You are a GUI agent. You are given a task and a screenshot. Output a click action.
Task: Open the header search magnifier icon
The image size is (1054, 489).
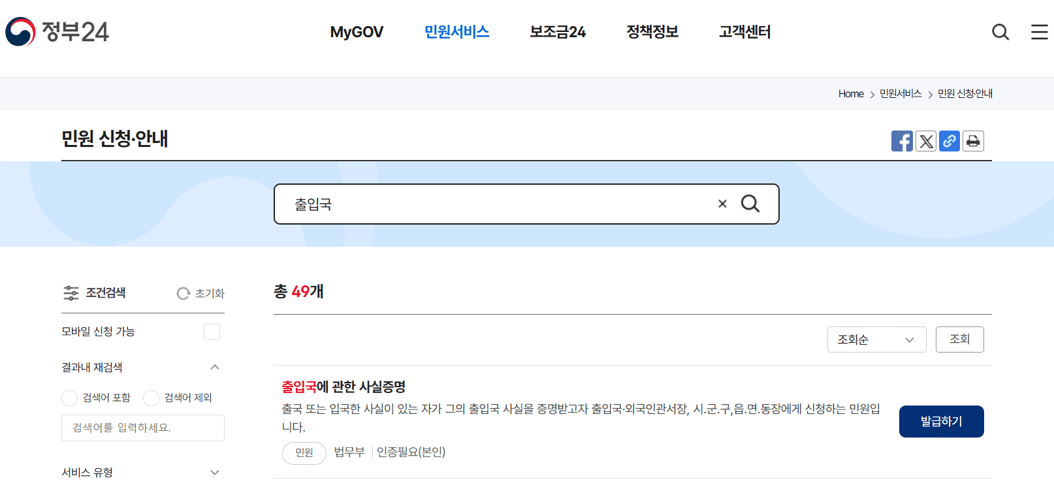1000,32
